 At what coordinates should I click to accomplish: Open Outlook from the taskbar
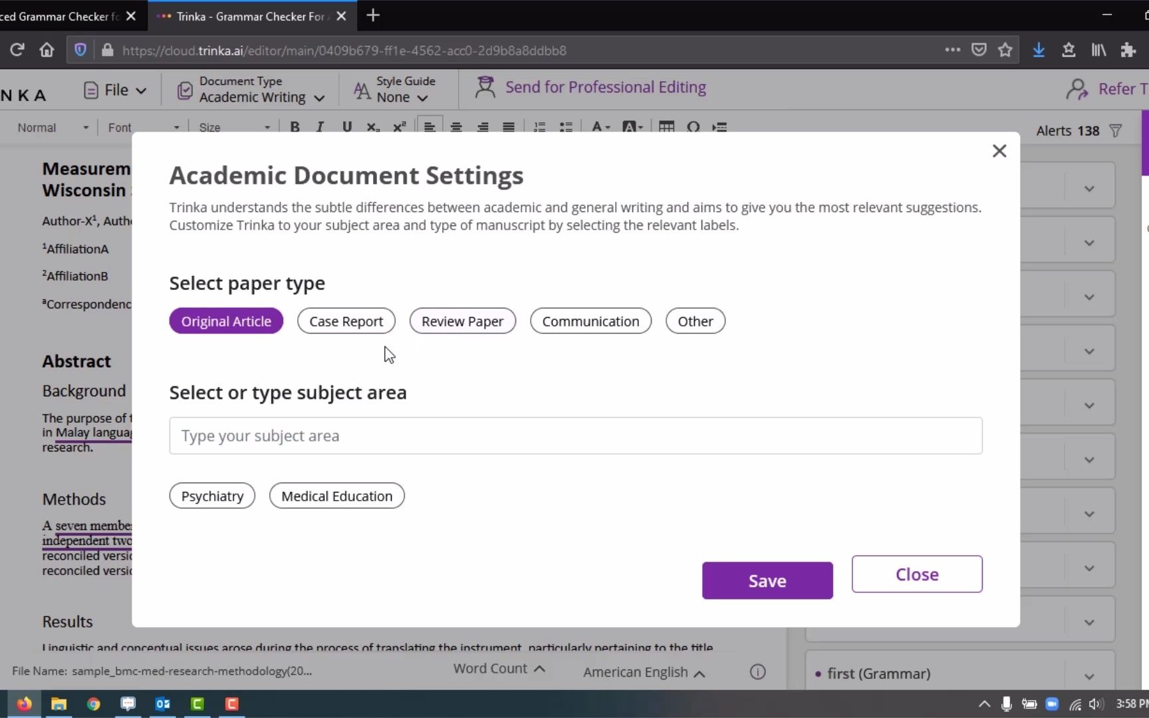[x=162, y=703]
